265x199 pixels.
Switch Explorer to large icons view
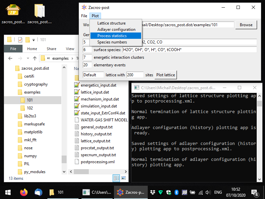point(124,178)
